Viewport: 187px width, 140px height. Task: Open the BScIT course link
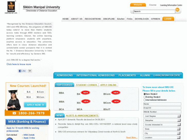(107, 109)
